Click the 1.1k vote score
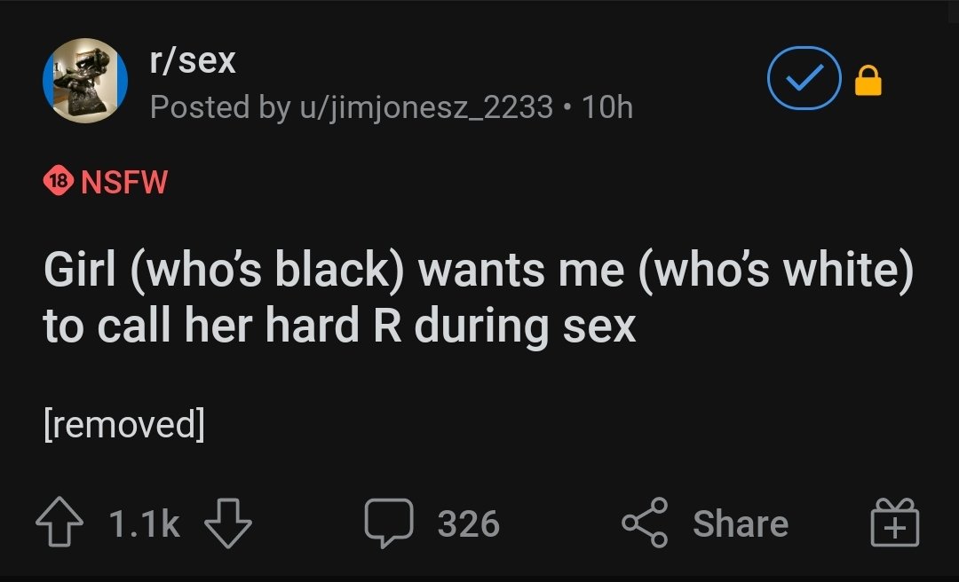This screenshot has width=959, height=582. (145, 523)
